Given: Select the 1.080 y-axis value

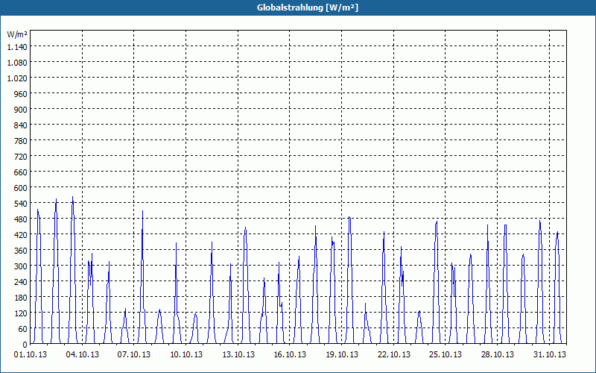Looking at the screenshot, I should [x=17, y=63].
